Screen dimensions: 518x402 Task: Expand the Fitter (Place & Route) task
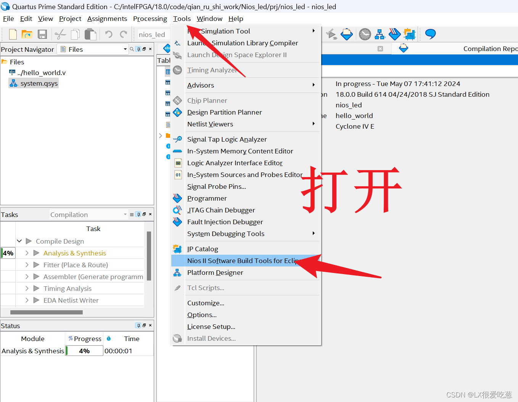[27, 265]
